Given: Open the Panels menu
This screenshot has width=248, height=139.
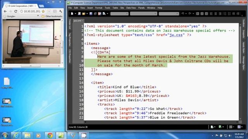Looking at the screenshot, I should click(141, 8).
